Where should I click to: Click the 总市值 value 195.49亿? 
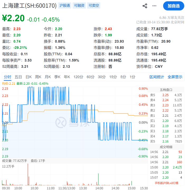[x=159, y=54]
